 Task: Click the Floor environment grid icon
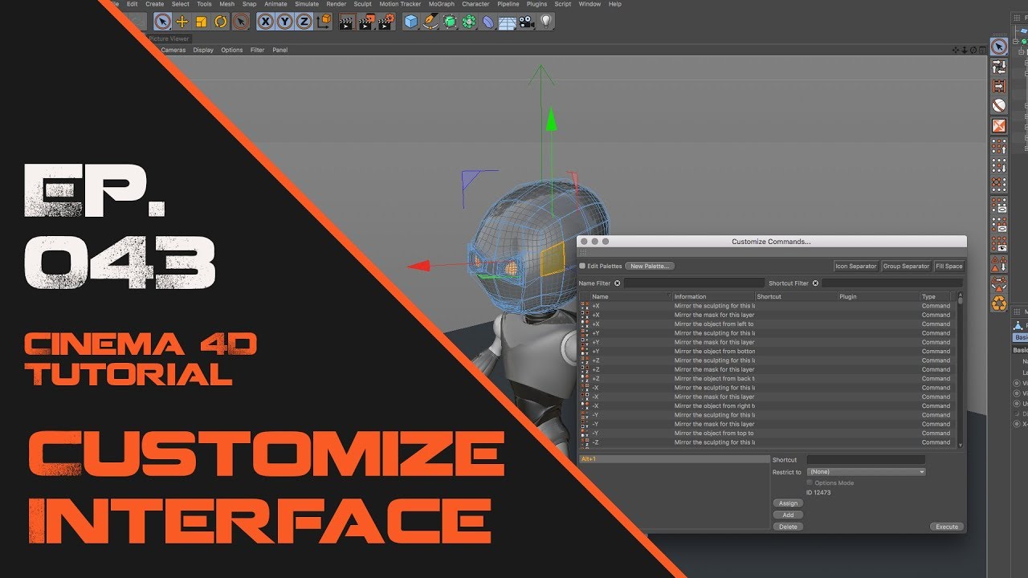click(508, 22)
